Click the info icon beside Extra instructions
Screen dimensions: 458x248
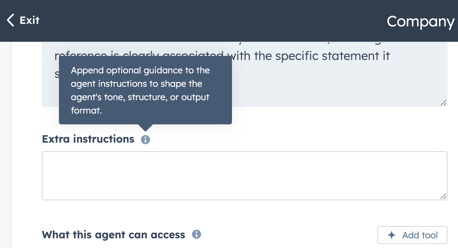point(145,140)
